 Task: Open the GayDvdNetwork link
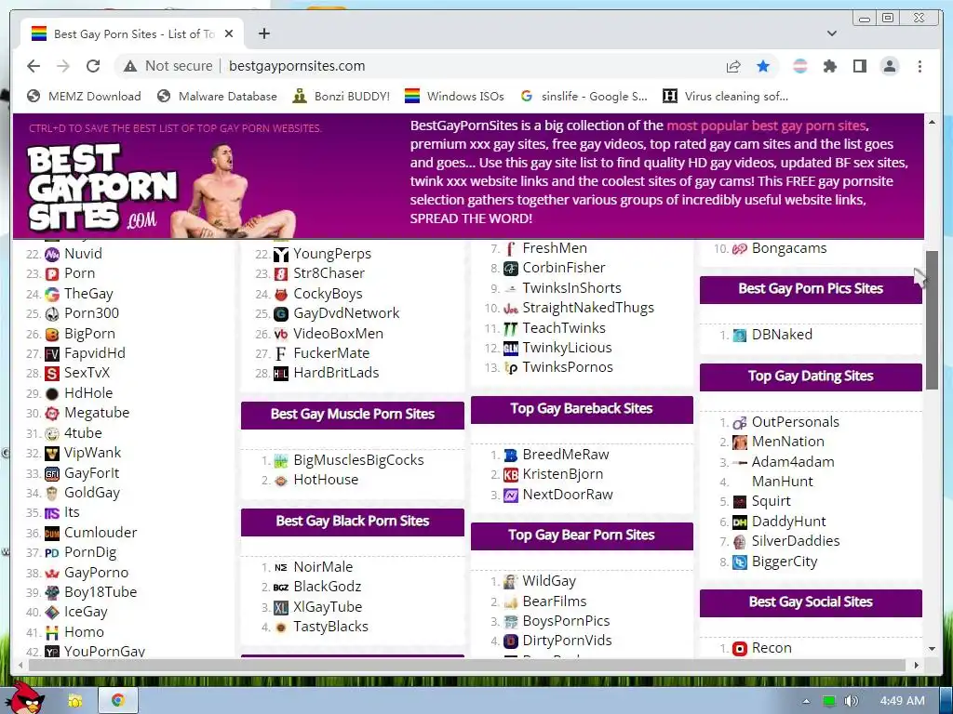[x=346, y=313]
